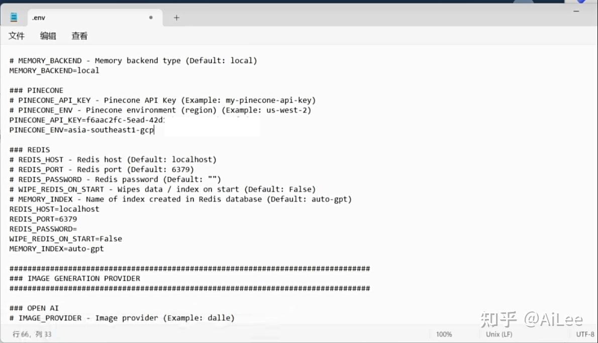Click on MEMORY_INDEX=auto-gpt line

(56, 249)
